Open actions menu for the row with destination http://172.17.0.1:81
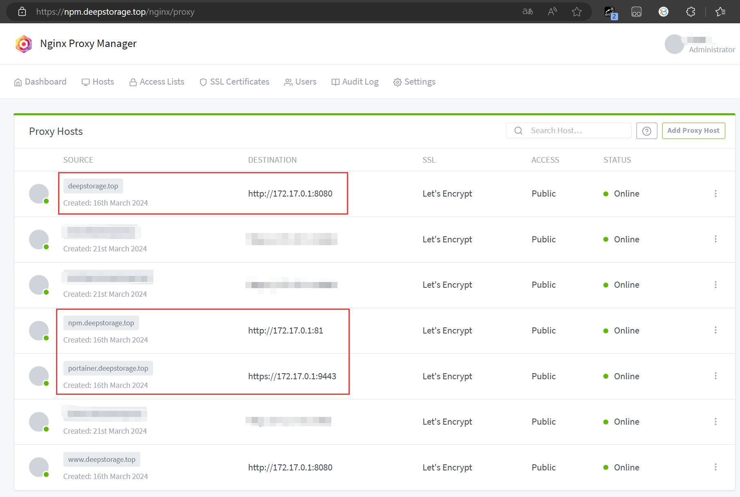The height and width of the screenshot is (497, 740). pyautogui.click(x=715, y=330)
